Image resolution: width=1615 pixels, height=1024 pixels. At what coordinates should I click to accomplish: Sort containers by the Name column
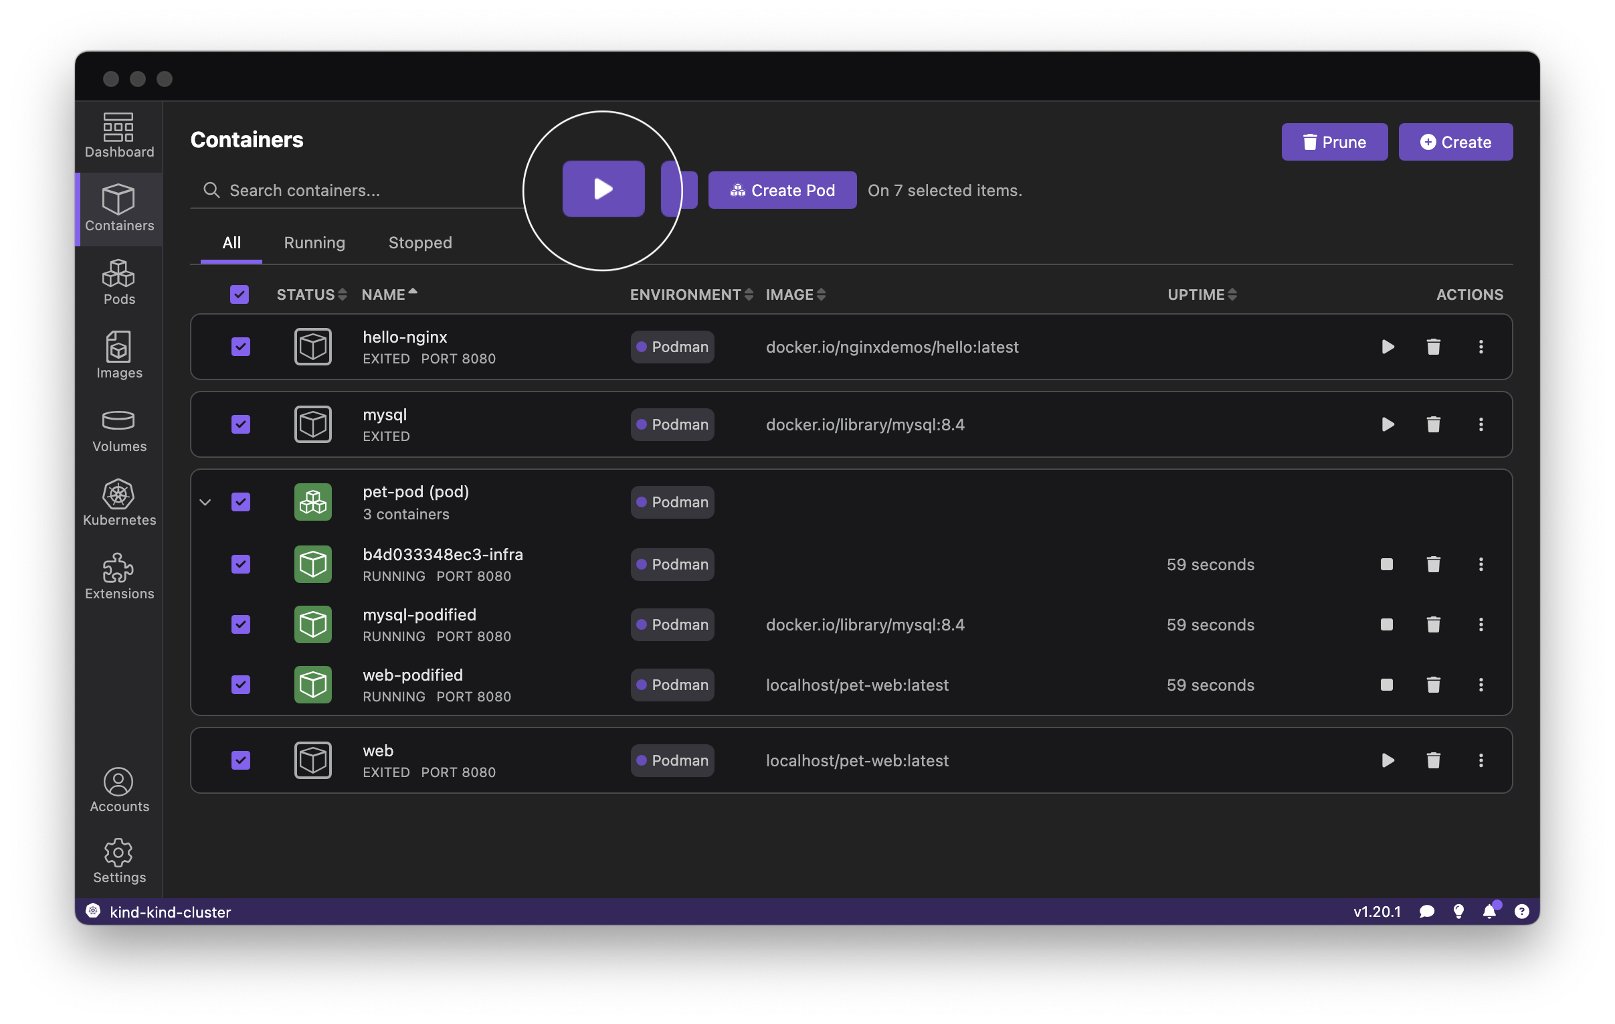[389, 294]
